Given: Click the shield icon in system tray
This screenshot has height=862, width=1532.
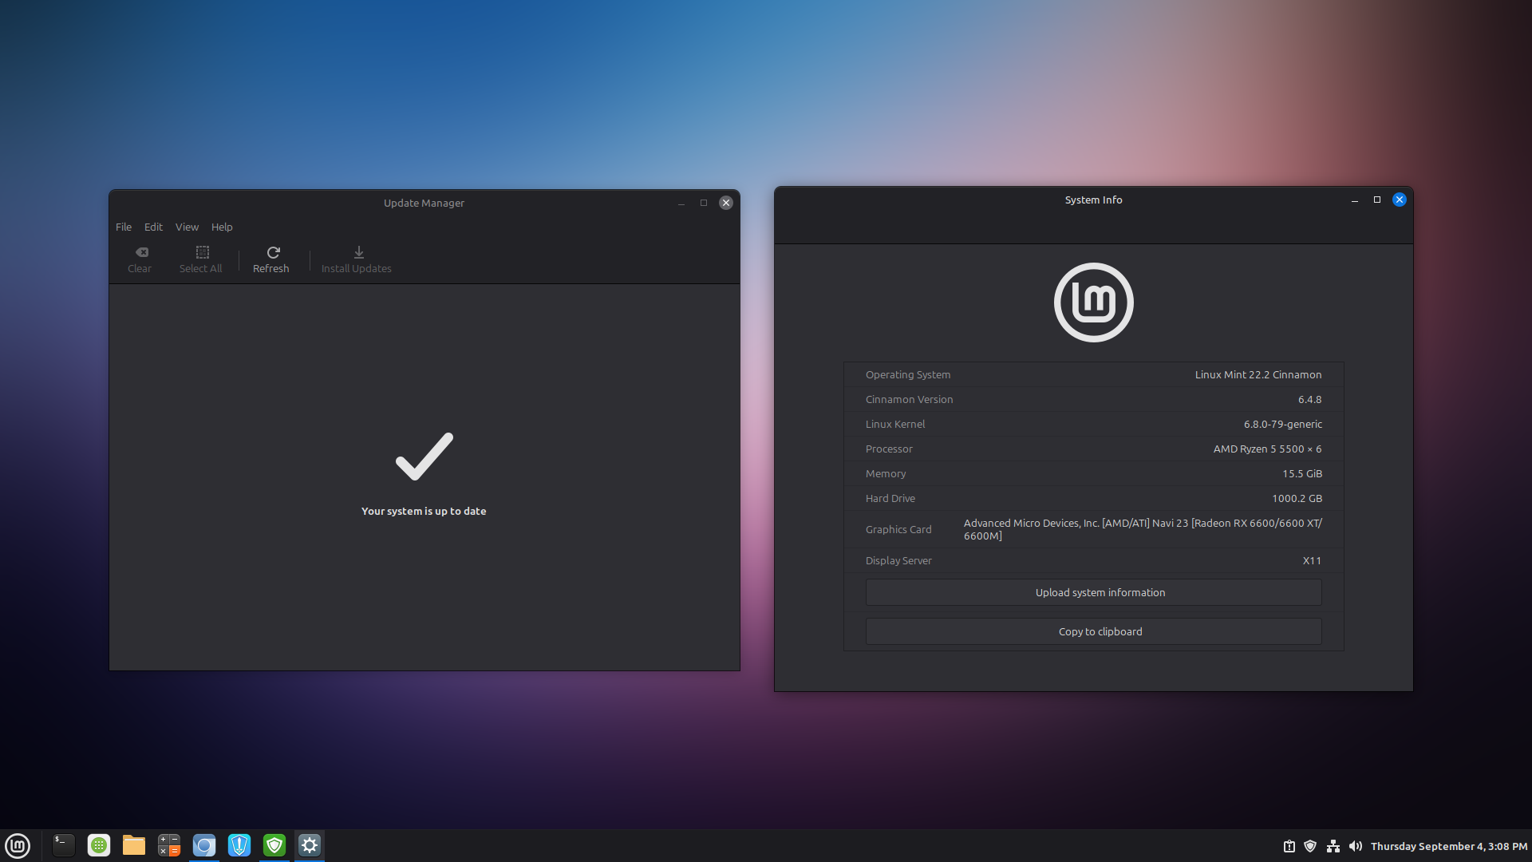Looking at the screenshot, I should (x=1310, y=846).
